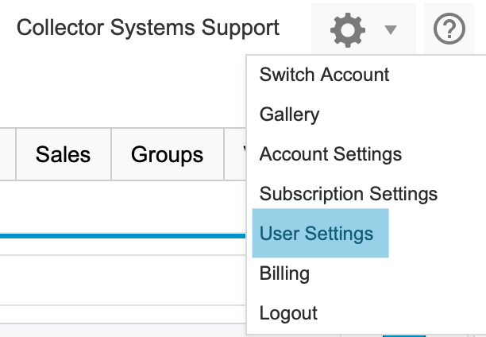Screen dimensions: 486x337
Task: Click the highlighted User Settings option
Action: [316, 234]
